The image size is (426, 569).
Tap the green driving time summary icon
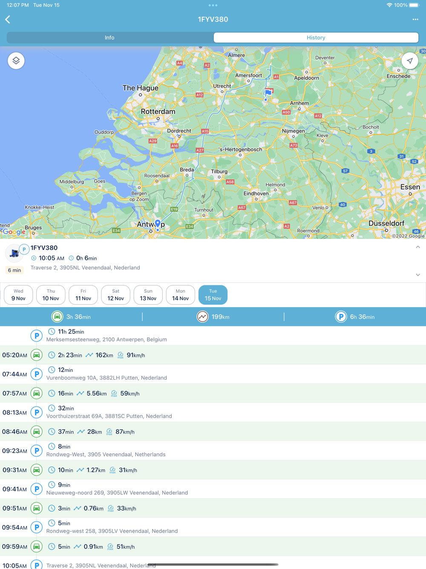tap(57, 317)
